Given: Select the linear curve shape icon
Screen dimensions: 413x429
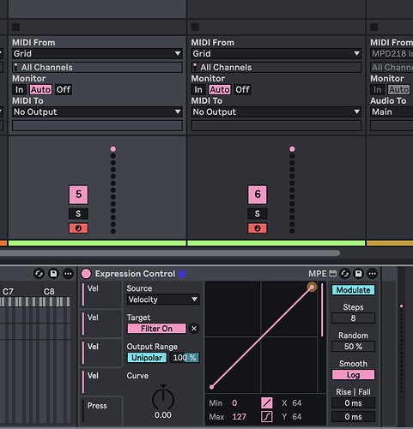Looking at the screenshot, I should (x=267, y=403).
